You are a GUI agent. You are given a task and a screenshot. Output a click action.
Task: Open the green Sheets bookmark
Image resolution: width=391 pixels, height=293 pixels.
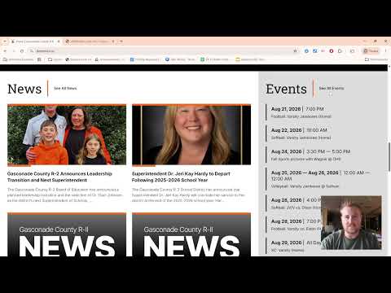click(216, 59)
